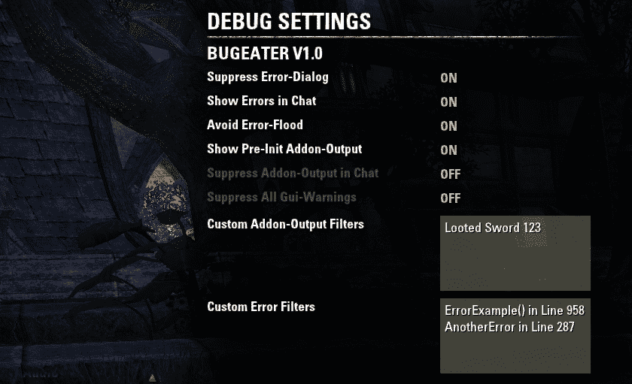Click the BugEater V1.0 section header

point(265,53)
